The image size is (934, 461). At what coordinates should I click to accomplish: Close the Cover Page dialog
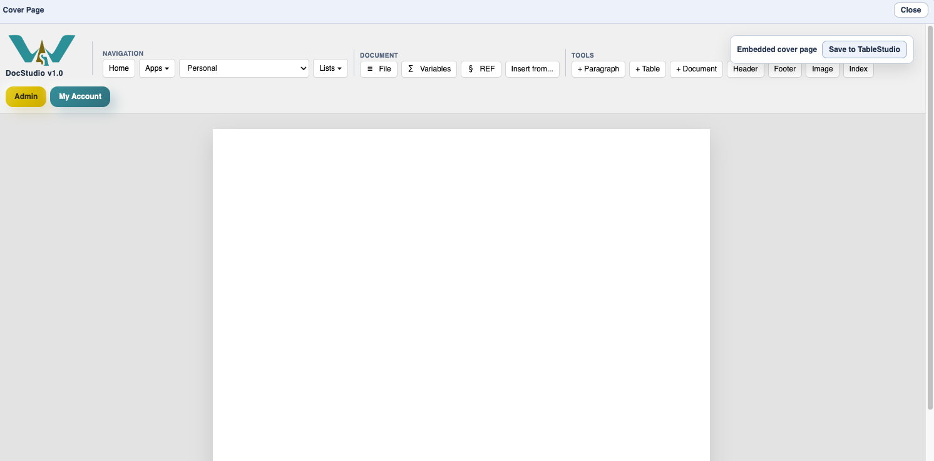(x=911, y=10)
